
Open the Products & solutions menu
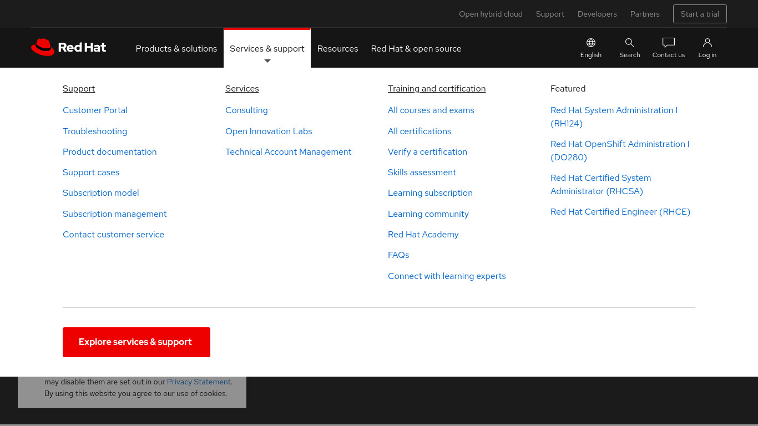tap(176, 48)
